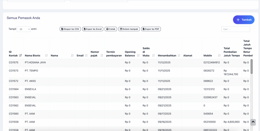The image size is (260, 131).
Task: Select the PT.HOSANA JAYA supplier row
Action: pos(35,62)
